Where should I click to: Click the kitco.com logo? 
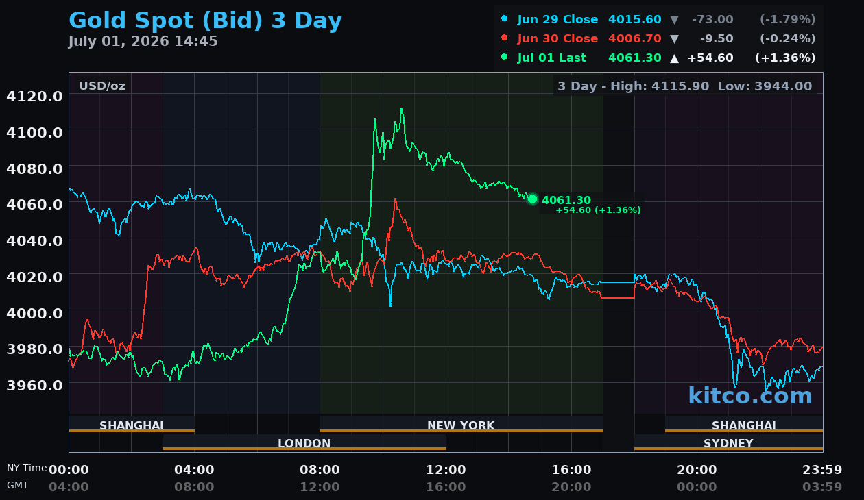coord(750,395)
